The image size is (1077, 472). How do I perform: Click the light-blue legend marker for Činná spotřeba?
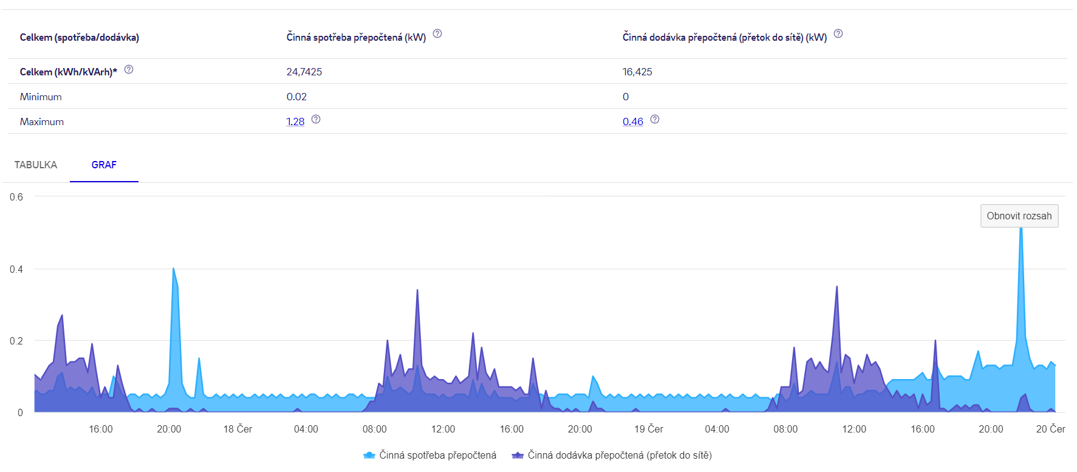coord(369,455)
